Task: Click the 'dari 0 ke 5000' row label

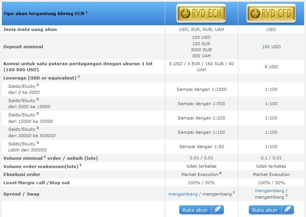Action: pyautogui.click(x=24, y=89)
